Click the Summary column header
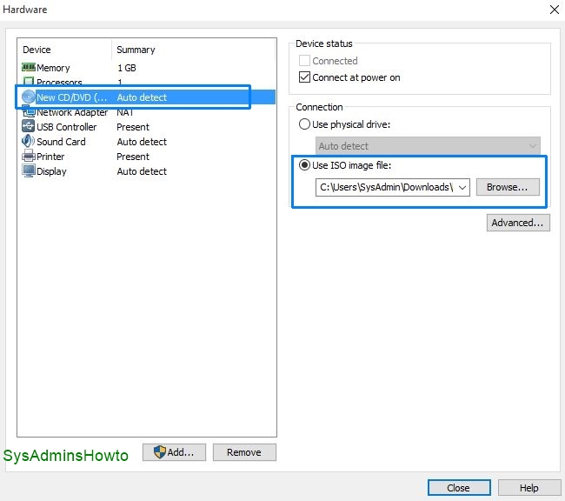565x501 pixels. (193, 50)
